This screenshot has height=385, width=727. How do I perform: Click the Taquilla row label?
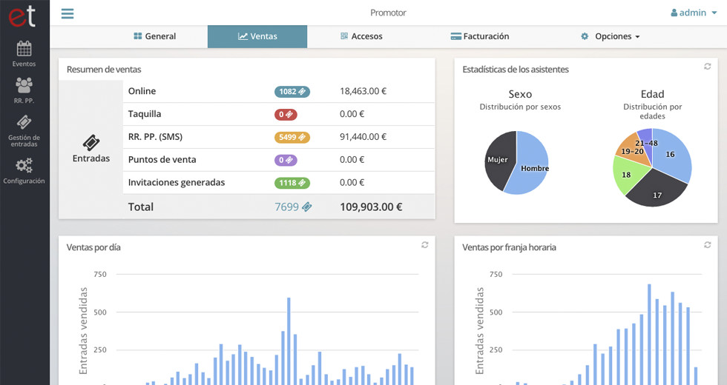145,114
